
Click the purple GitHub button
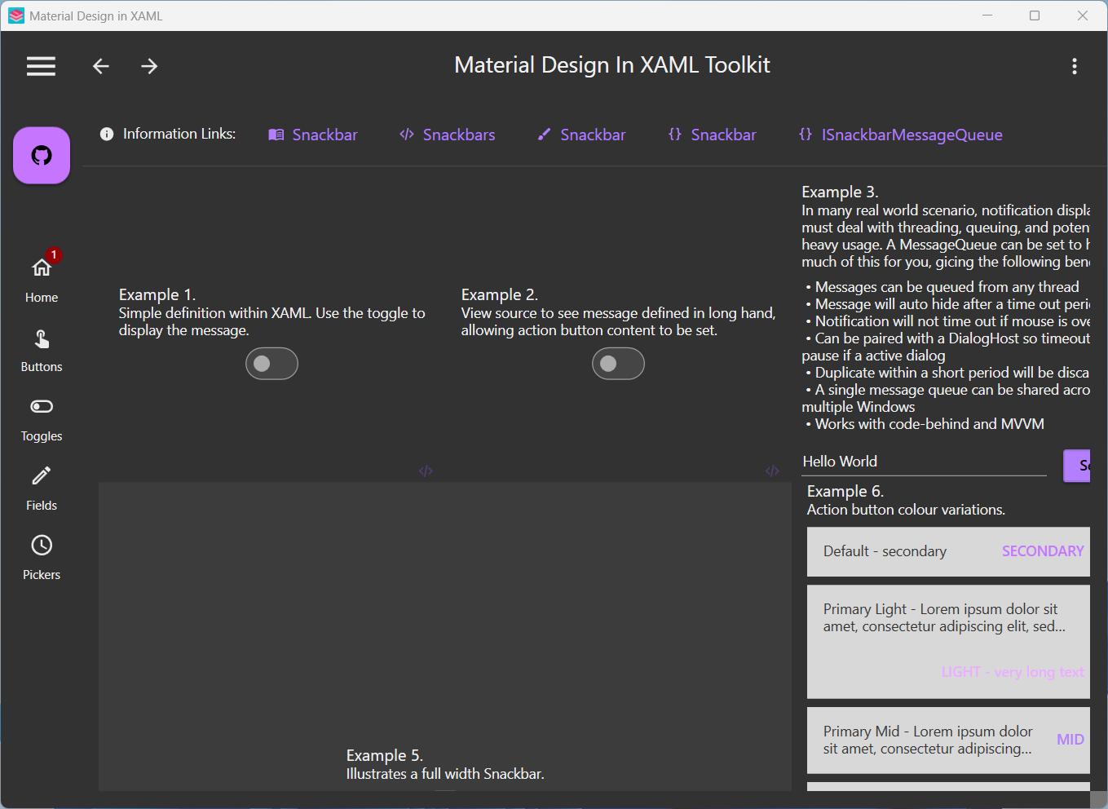click(42, 155)
